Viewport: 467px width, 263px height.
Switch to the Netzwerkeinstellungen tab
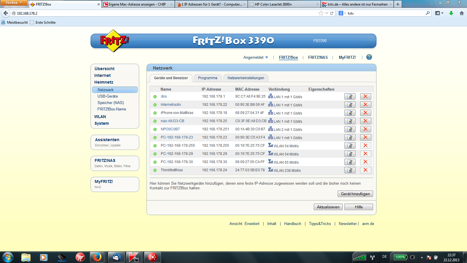pos(246,78)
